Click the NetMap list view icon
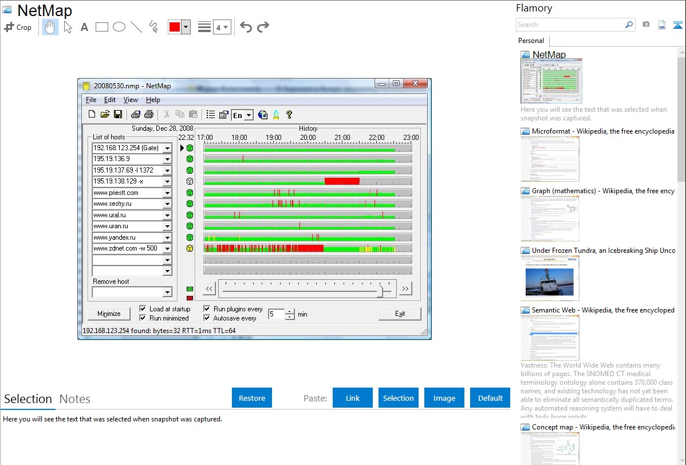 point(210,115)
